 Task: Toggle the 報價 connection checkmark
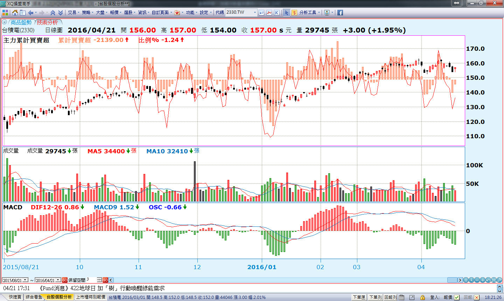457,297
